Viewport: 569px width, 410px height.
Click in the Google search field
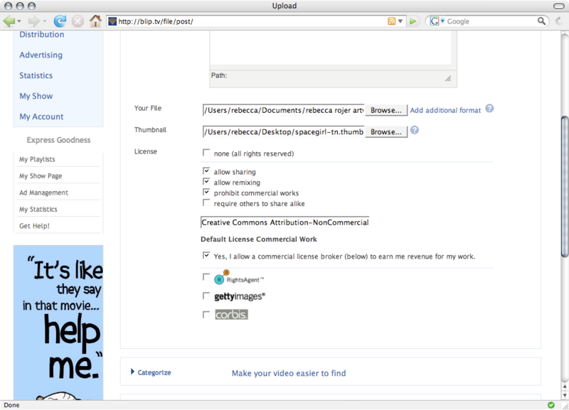coord(491,21)
